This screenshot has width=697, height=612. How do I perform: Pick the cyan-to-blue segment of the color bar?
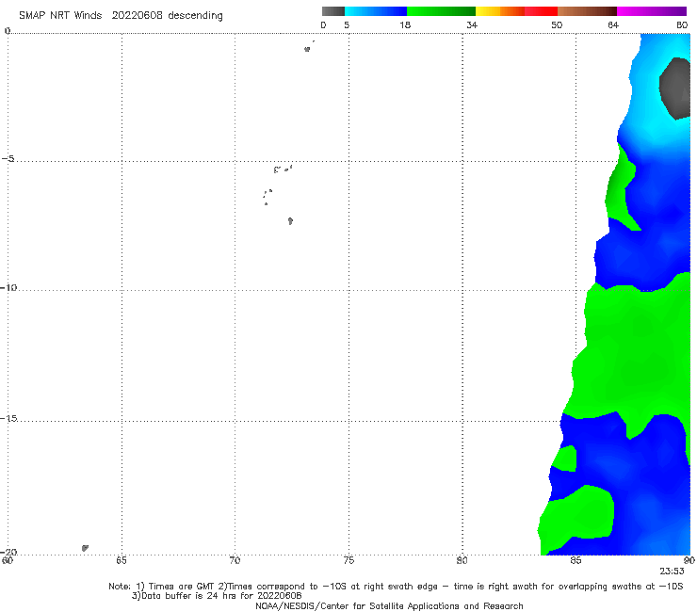pyautogui.click(x=376, y=11)
